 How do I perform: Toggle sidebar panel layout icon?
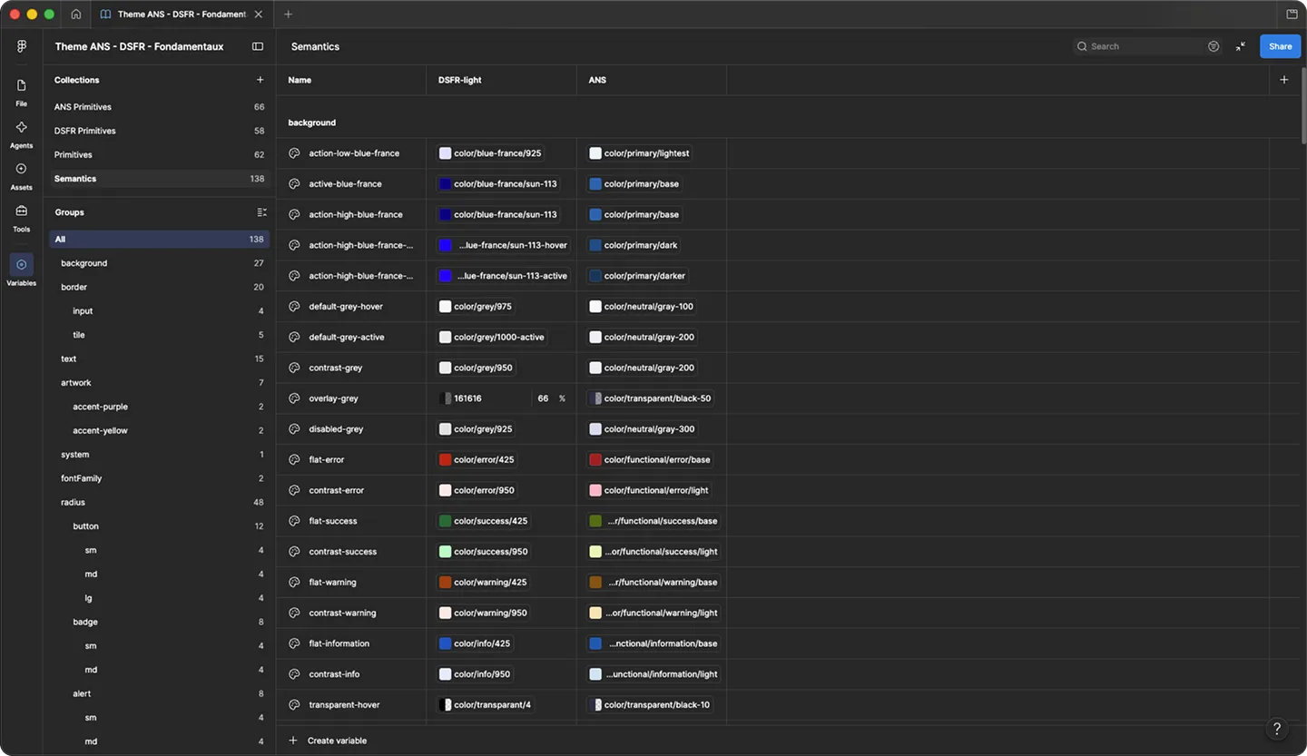click(258, 46)
